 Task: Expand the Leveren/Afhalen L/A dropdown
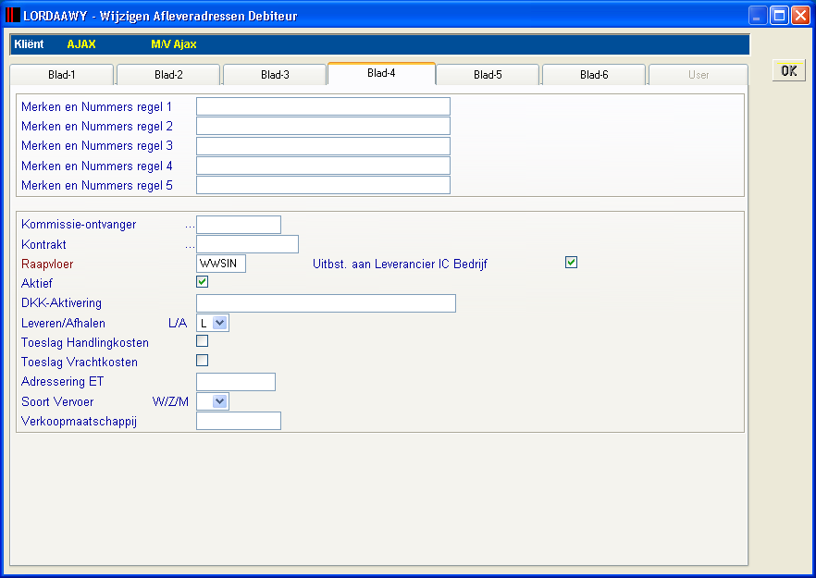pos(220,323)
